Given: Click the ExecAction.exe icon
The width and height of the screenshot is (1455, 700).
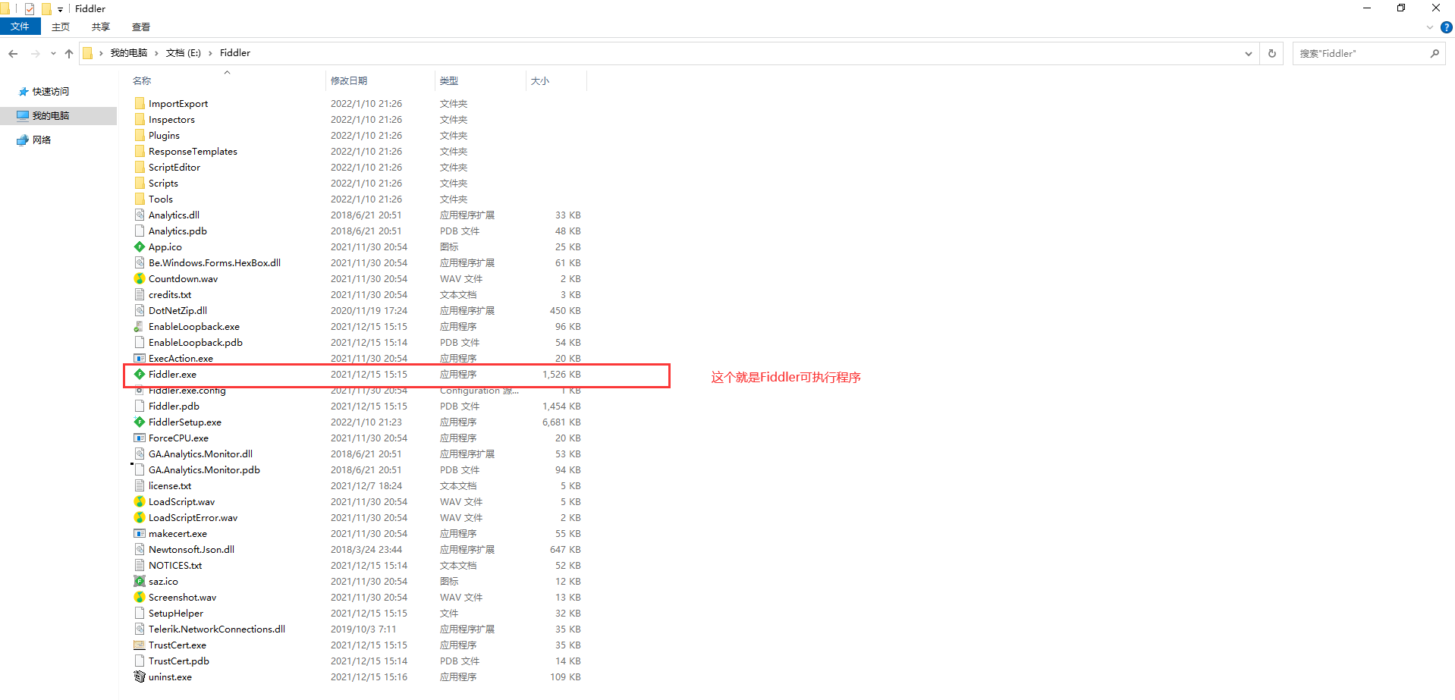Looking at the screenshot, I should (x=140, y=358).
